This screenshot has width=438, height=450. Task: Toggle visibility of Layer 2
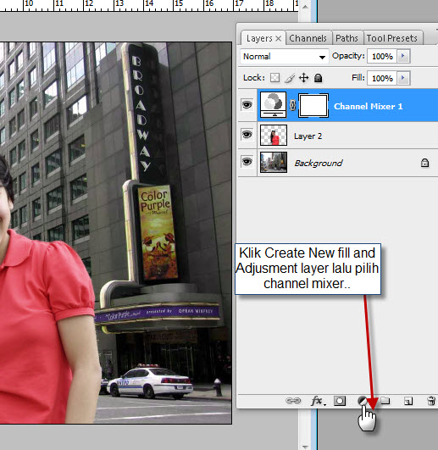[x=247, y=135]
